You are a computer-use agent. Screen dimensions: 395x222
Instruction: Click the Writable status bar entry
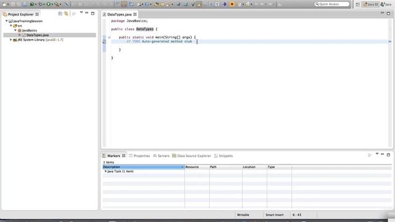[x=243, y=215]
